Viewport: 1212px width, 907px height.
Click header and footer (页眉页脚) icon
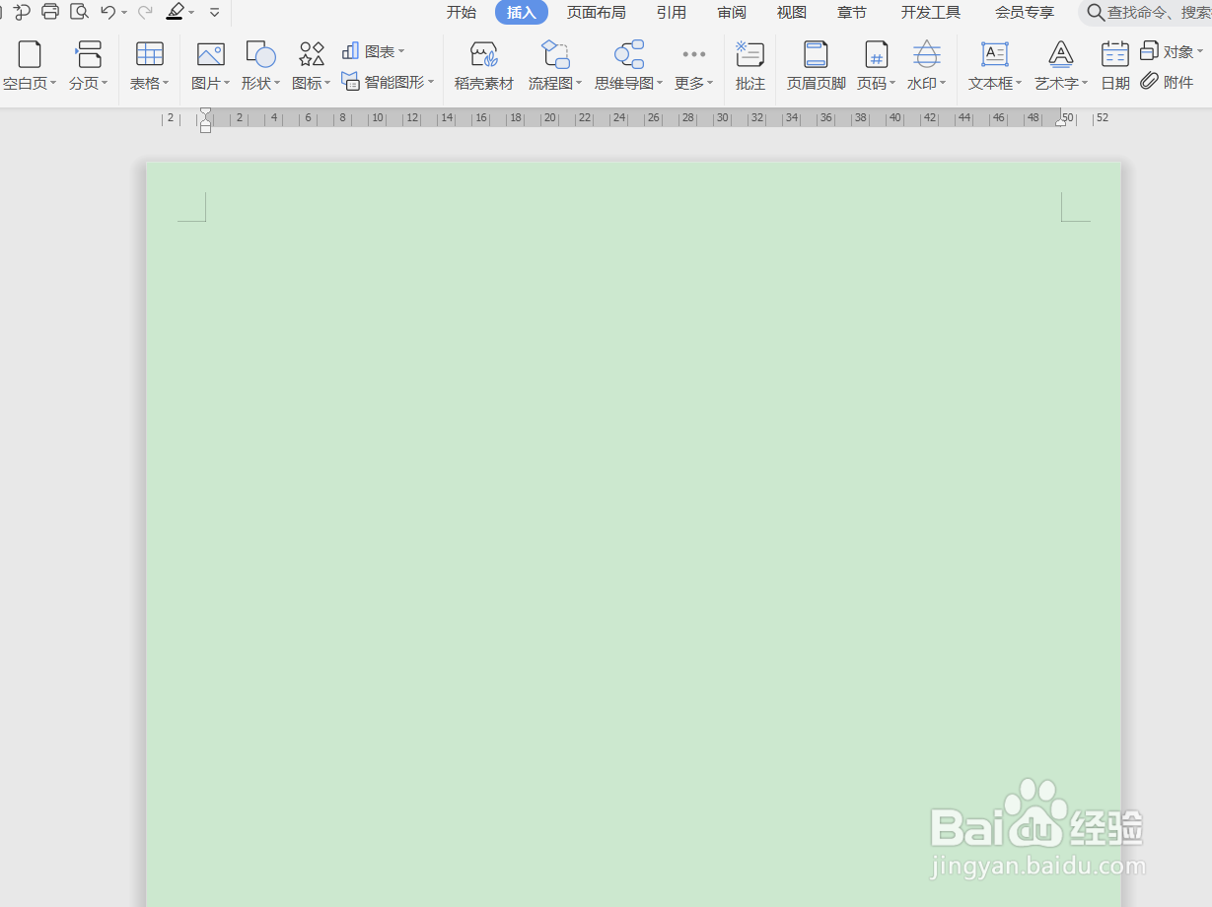pyautogui.click(x=817, y=54)
